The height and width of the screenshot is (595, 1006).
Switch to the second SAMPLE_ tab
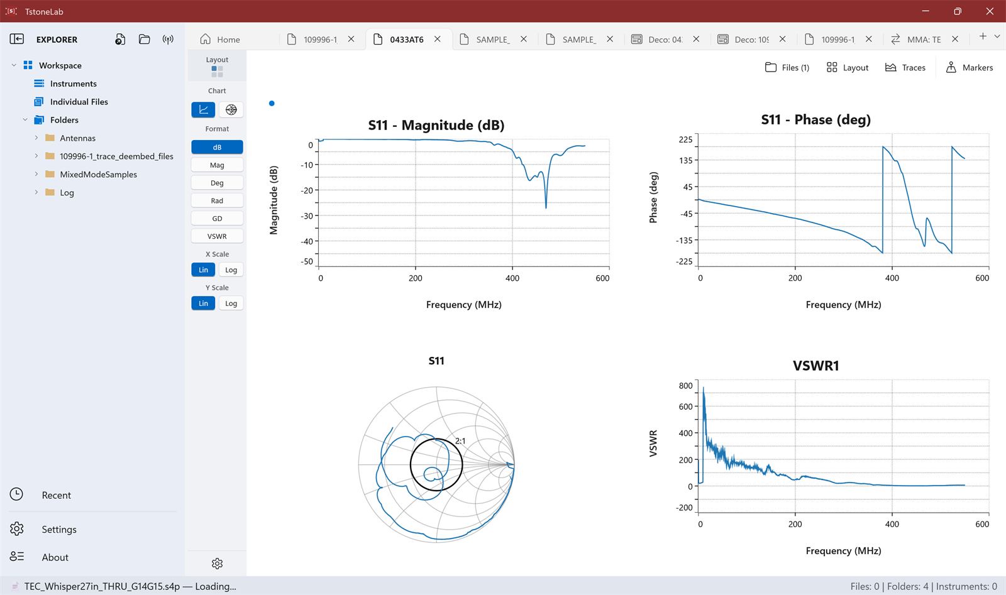(579, 39)
